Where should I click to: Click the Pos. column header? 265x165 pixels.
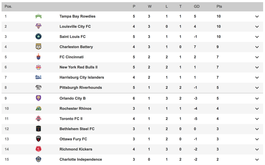coord(8,6)
